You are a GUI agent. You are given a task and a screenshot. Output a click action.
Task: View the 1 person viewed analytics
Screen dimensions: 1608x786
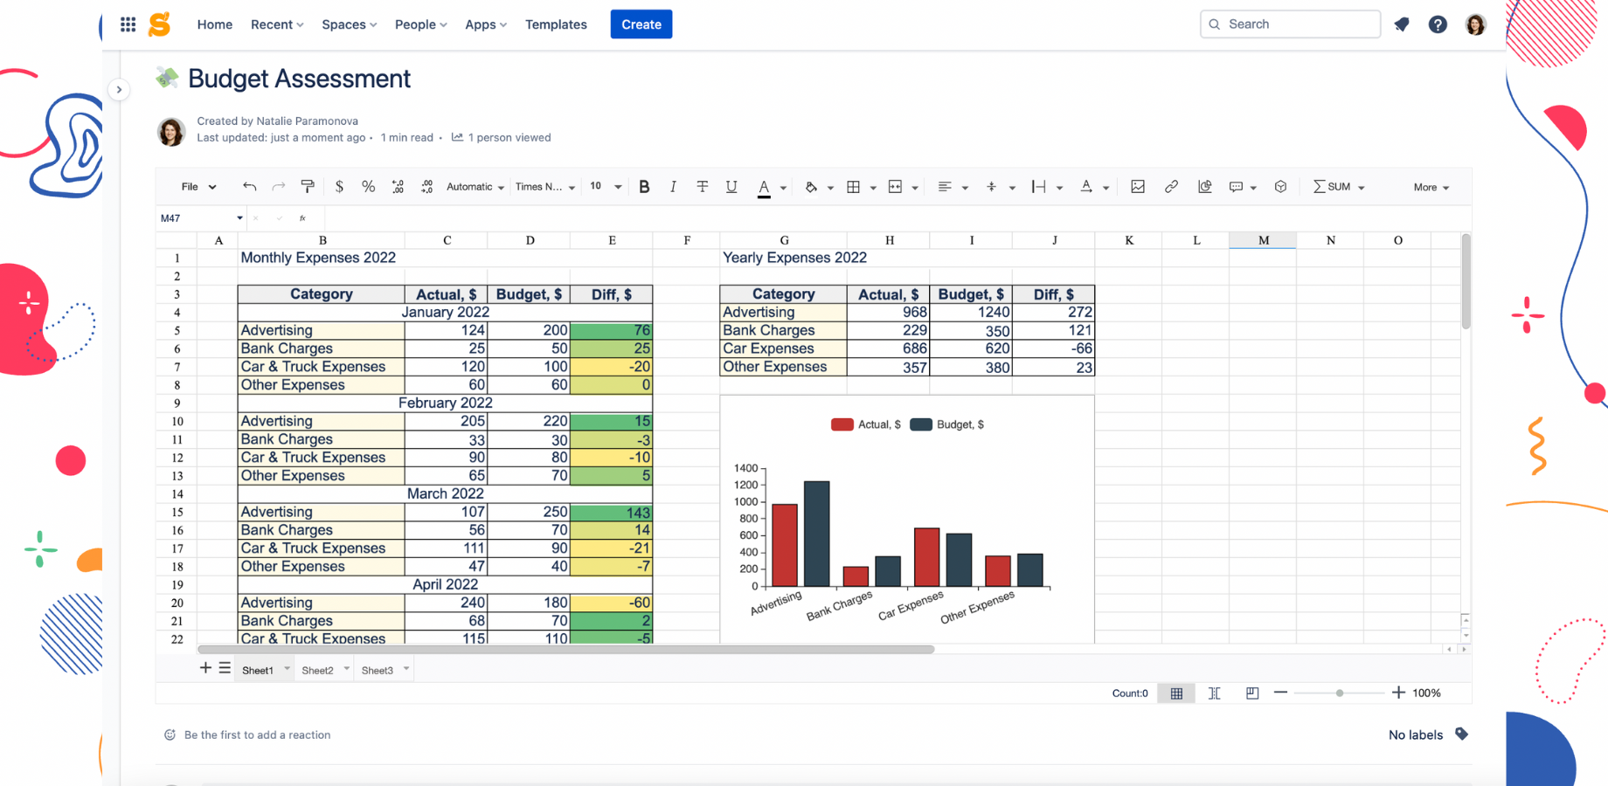point(501,138)
